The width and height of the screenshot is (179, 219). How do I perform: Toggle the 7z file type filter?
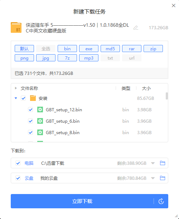coord(67,58)
